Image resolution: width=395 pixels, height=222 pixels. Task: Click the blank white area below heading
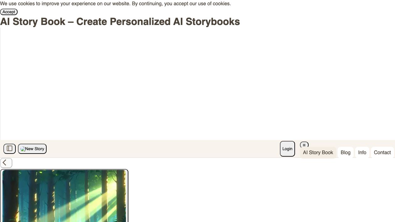(x=197, y=83)
